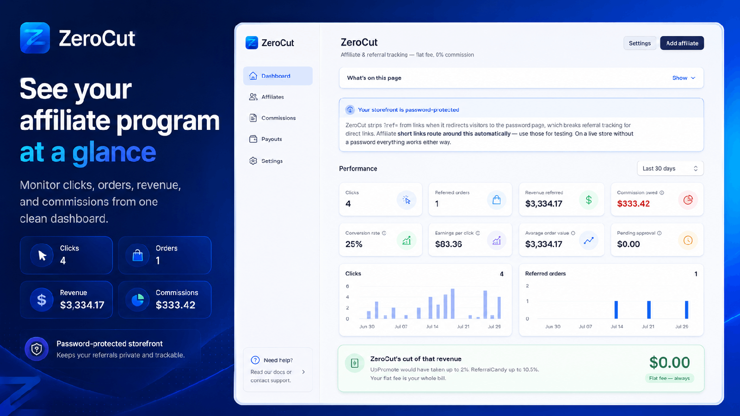Click the info icon next to Commission owed
The image size is (740, 416).
[x=662, y=193]
